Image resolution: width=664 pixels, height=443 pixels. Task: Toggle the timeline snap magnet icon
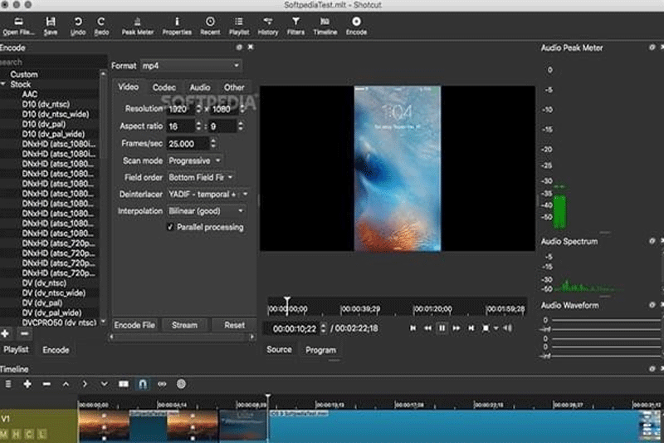142,384
